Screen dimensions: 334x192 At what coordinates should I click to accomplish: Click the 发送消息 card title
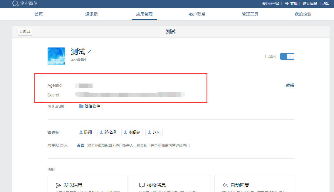coord(73,185)
